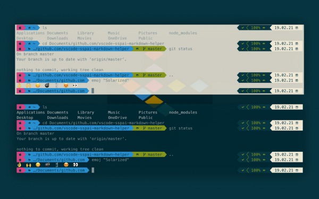The image size is (319, 199).
Task: Click the 100% battery indicator on light terminal's last prompt
Action: 256,91
